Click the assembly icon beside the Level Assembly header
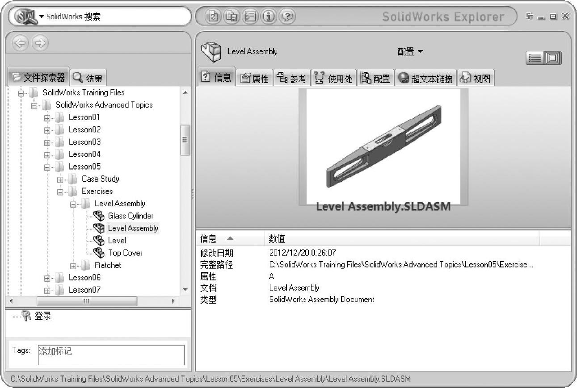 coord(211,52)
